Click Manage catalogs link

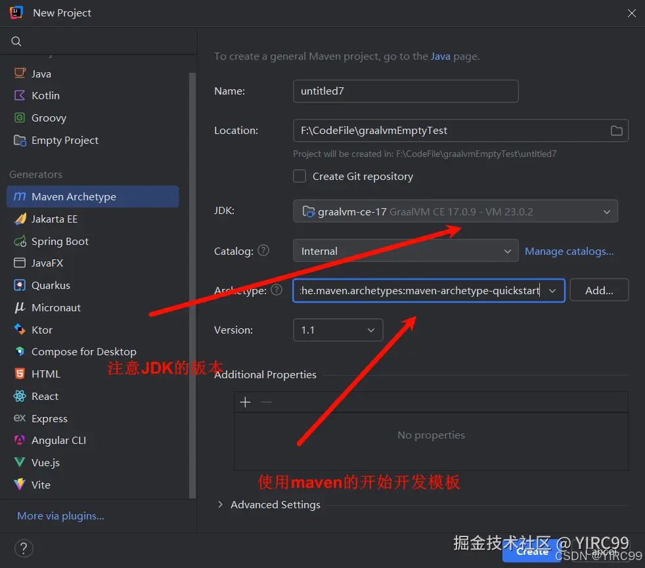tap(569, 251)
